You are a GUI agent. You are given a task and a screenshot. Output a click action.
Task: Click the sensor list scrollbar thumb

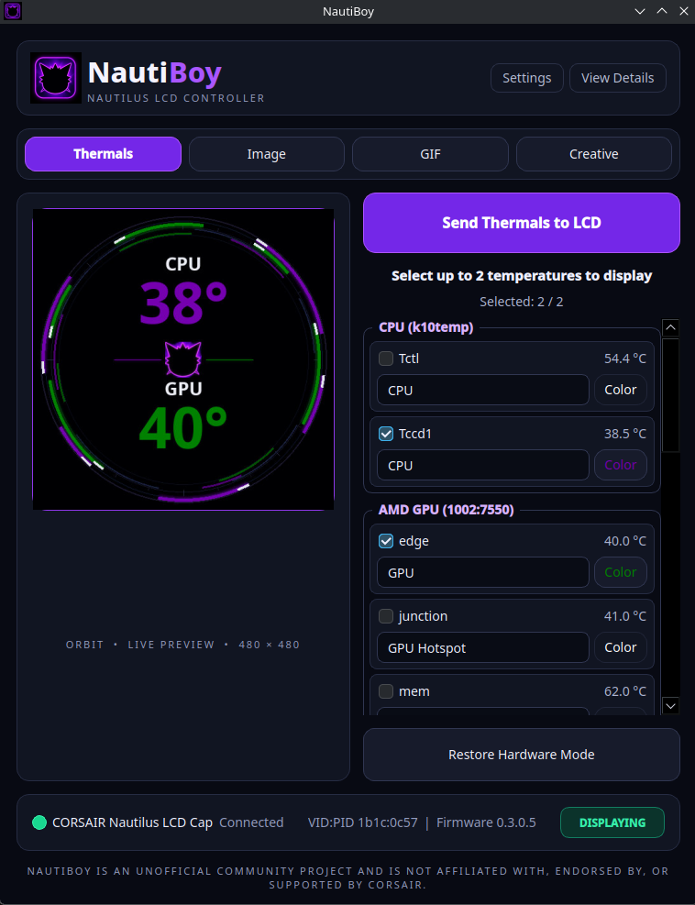pyautogui.click(x=670, y=395)
